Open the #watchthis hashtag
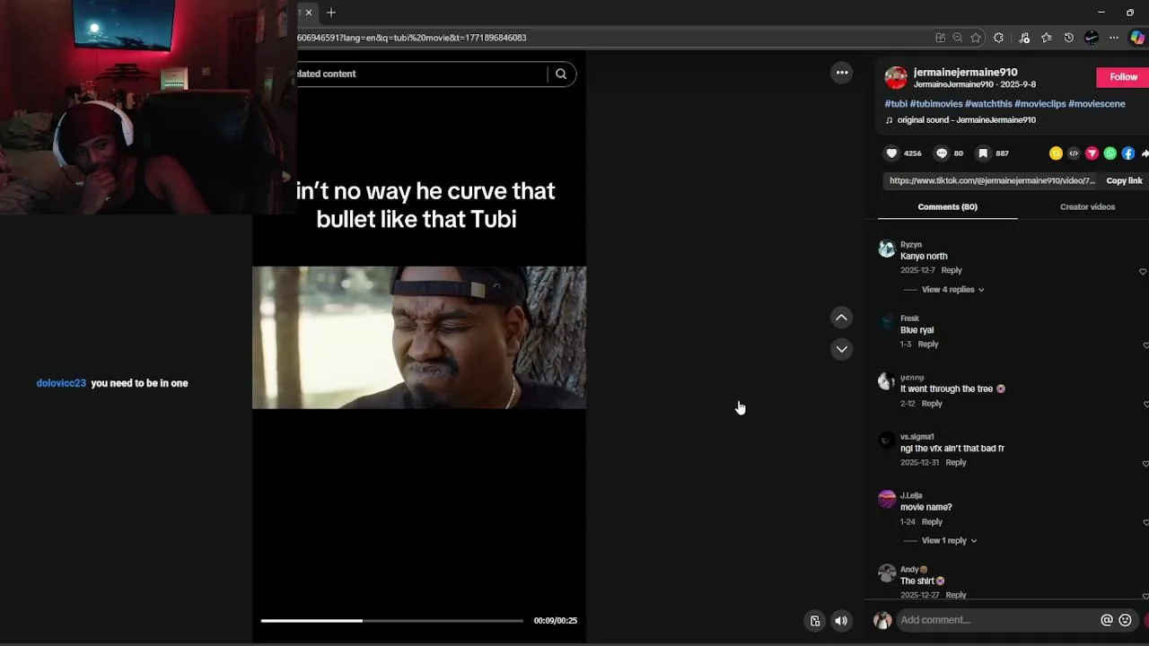1149x646 pixels. (x=988, y=104)
